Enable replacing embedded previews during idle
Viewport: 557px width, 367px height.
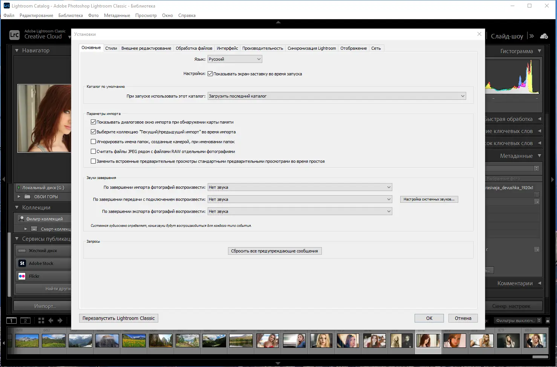coord(93,161)
